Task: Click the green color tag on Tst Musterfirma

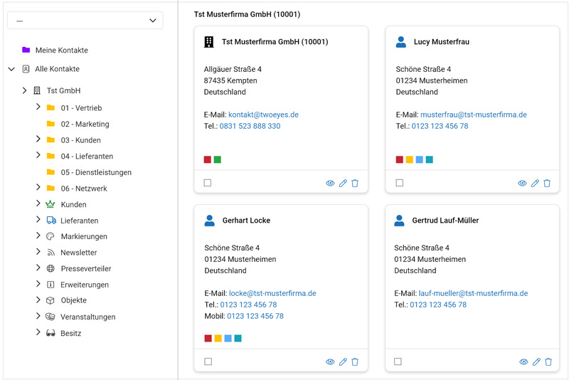Action: 218,159
